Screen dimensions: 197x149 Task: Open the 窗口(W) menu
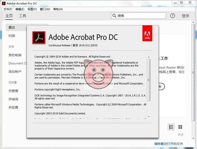pos(45,9)
